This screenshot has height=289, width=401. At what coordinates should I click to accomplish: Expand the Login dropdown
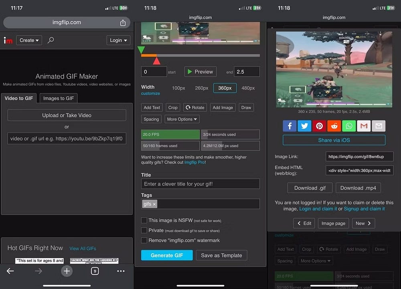118,40
